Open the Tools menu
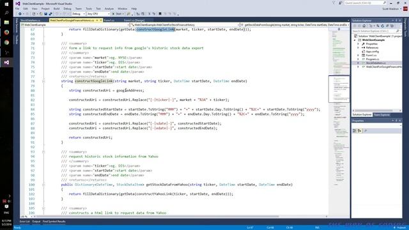 click(x=89, y=8)
